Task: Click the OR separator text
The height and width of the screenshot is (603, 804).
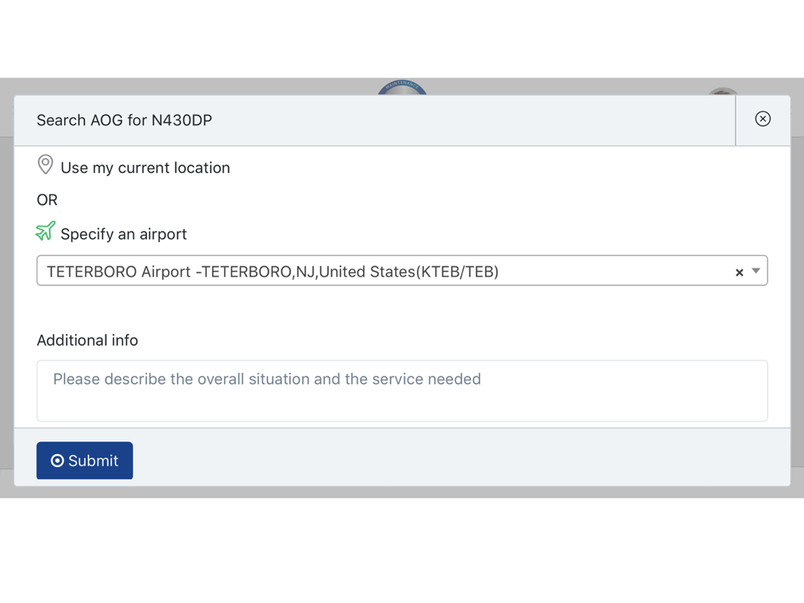Action: [47, 200]
